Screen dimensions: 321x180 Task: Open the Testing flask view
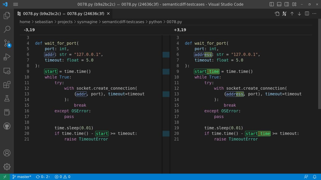click(x=7, y=98)
